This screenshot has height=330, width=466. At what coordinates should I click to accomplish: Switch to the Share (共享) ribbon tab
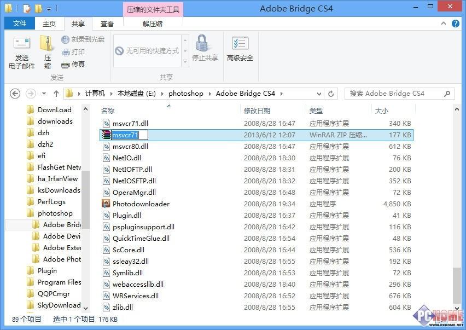[x=78, y=24]
